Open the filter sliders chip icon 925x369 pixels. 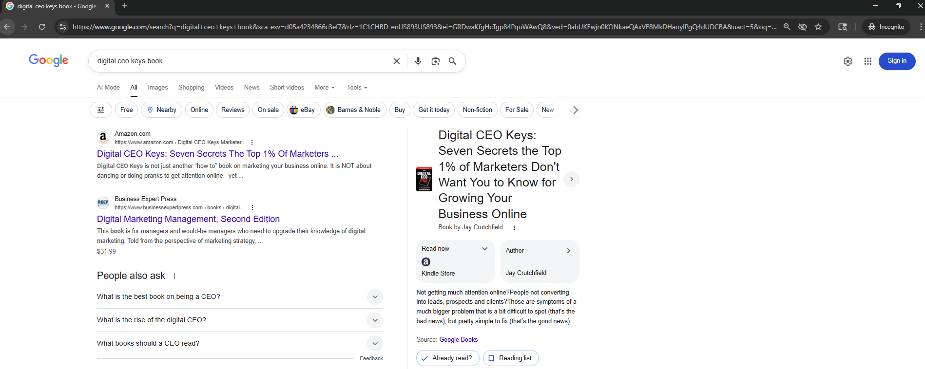pyautogui.click(x=101, y=110)
